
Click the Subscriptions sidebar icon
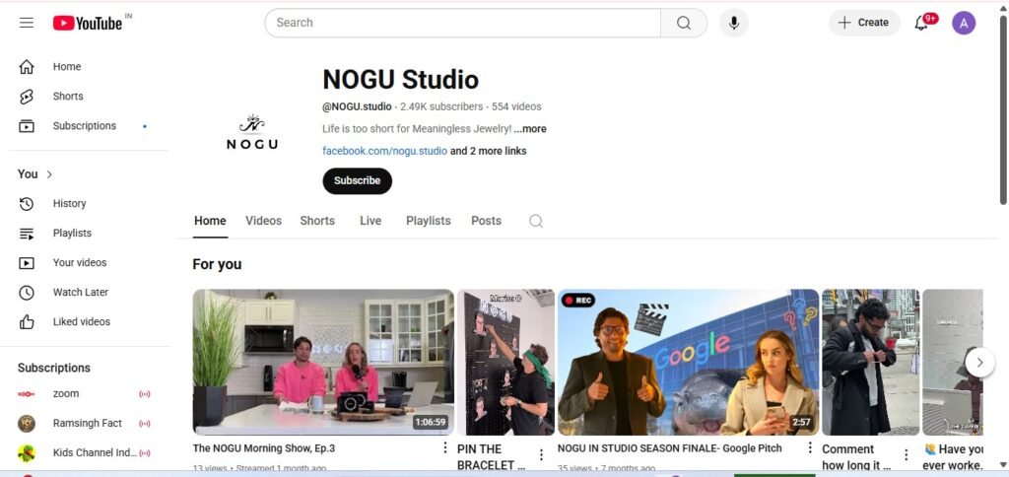(27, 126)
